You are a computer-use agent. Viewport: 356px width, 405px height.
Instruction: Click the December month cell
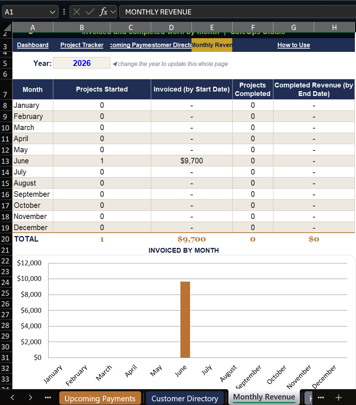point(33,227)
